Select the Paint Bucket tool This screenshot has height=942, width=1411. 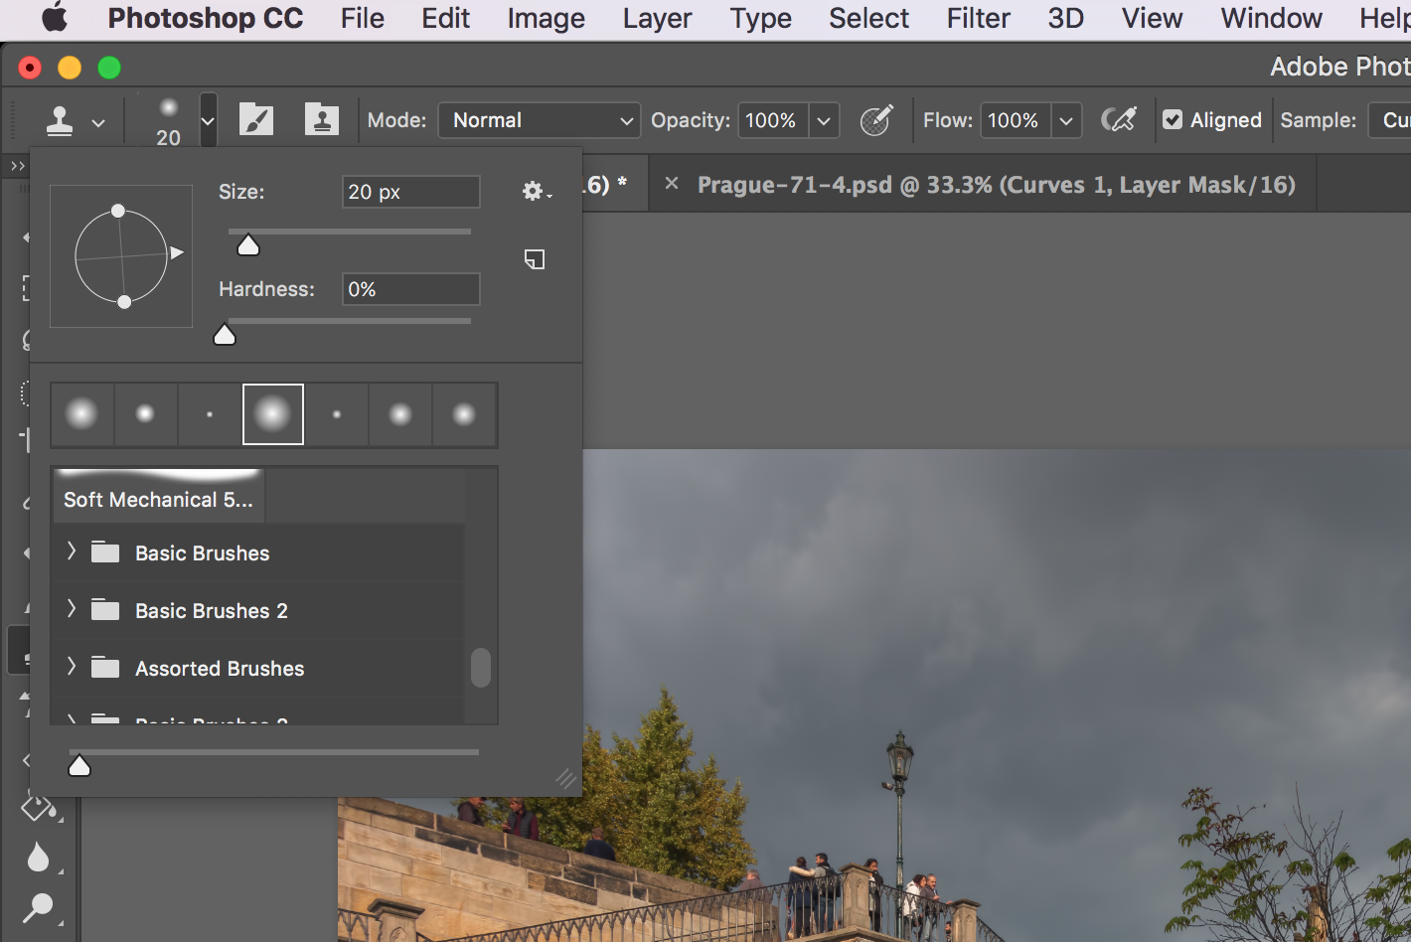click(40, 806)
